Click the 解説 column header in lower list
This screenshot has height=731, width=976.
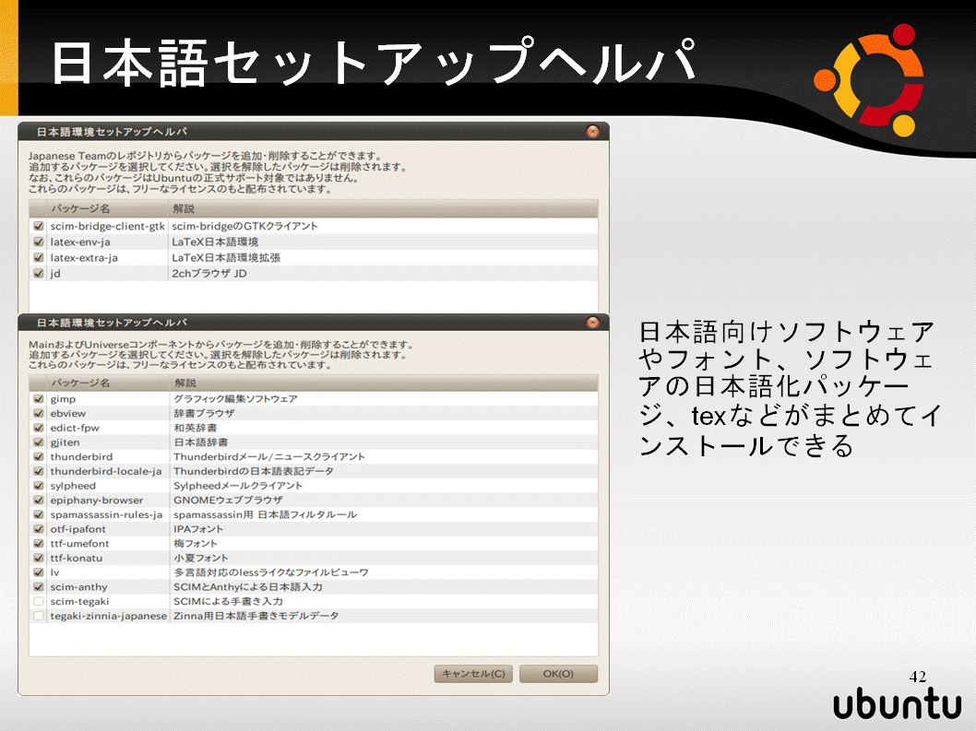click(x=384, y=383)
